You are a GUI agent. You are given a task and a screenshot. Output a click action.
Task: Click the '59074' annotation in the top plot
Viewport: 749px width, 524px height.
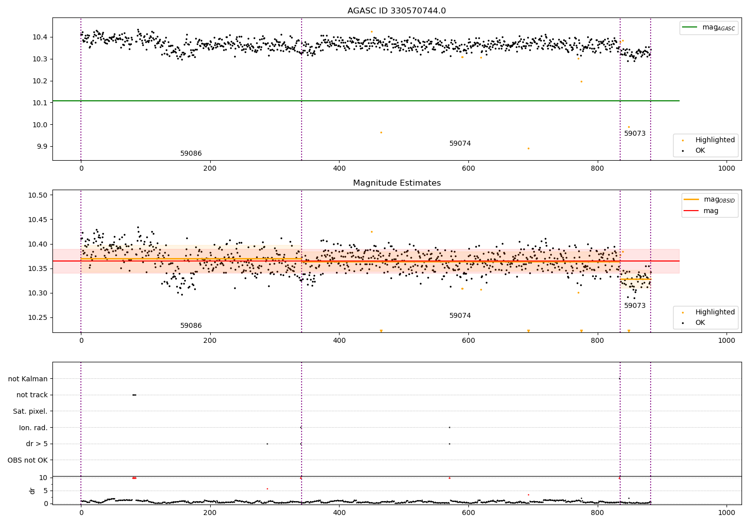pos(460,144)
